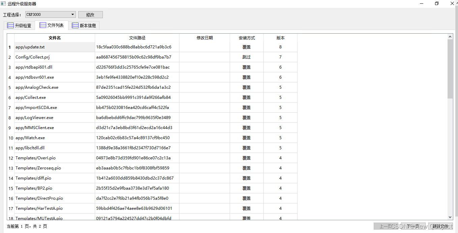Screen dimensions: 458x233
Task: Select the app/ImportSCDA.exe cell
Action: [x=55, y=108]
